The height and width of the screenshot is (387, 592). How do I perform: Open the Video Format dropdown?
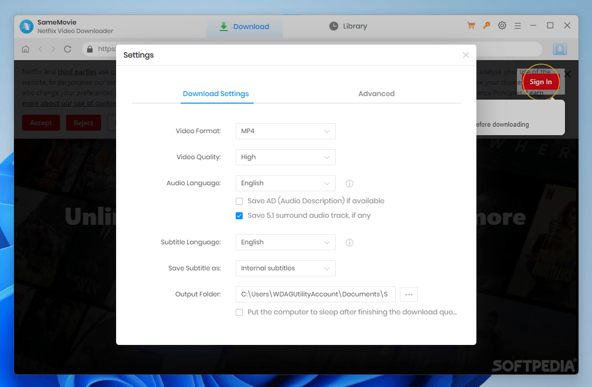click(x=285, y=131)
